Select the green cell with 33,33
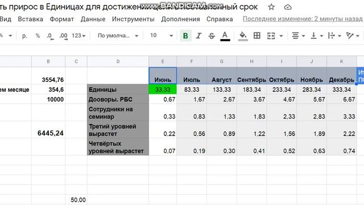 point(163,89)
